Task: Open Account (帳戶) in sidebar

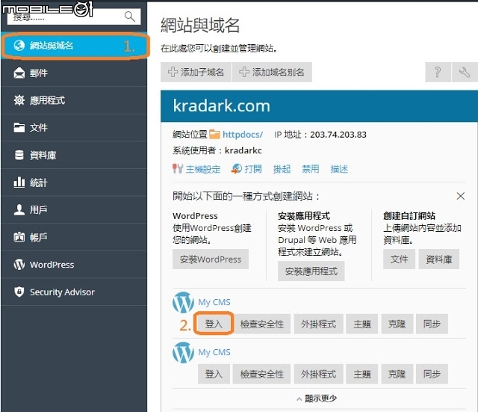Action: (74, 237)
